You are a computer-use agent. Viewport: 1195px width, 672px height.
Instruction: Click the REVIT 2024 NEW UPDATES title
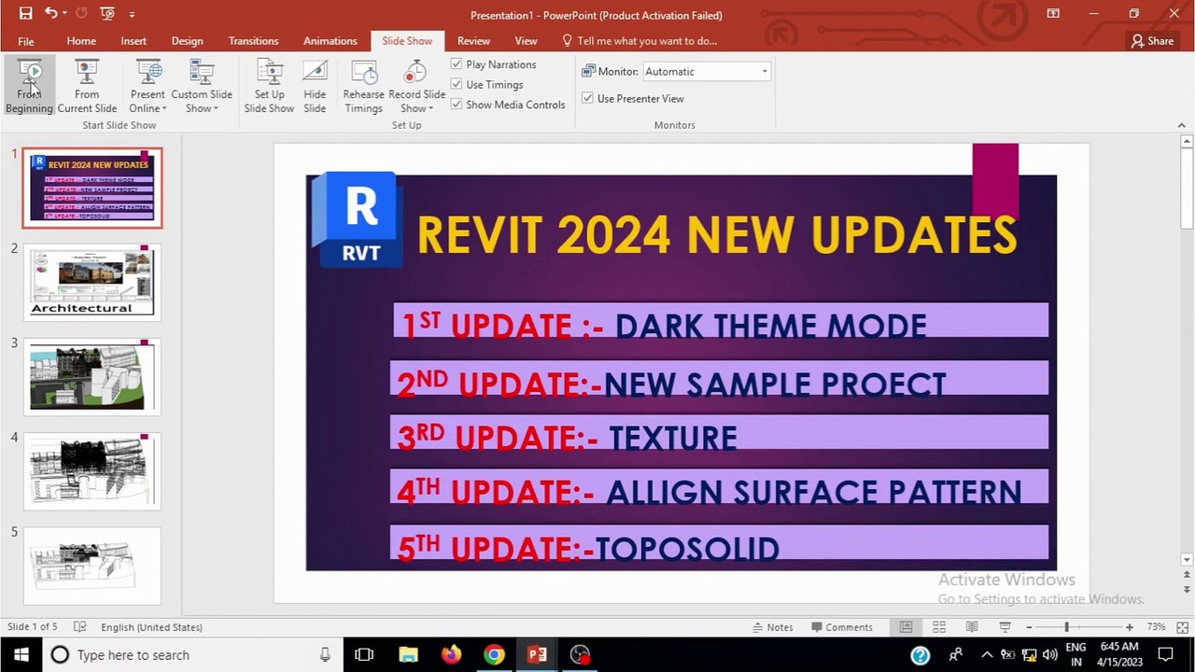click(x=716, y=235)
